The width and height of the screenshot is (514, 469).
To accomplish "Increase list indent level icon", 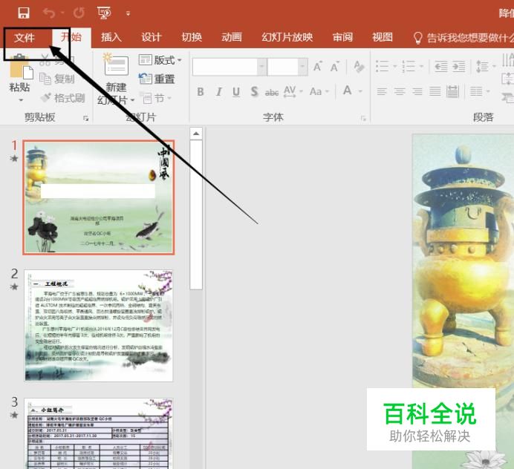I will [459, 67].
